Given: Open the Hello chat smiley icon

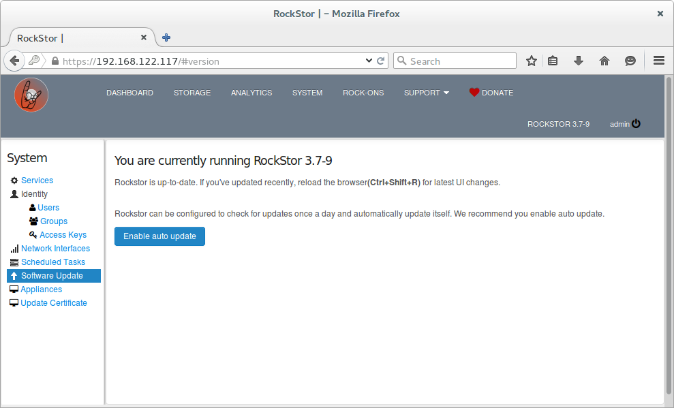Looking at the screenshot, I should [630, 61].
